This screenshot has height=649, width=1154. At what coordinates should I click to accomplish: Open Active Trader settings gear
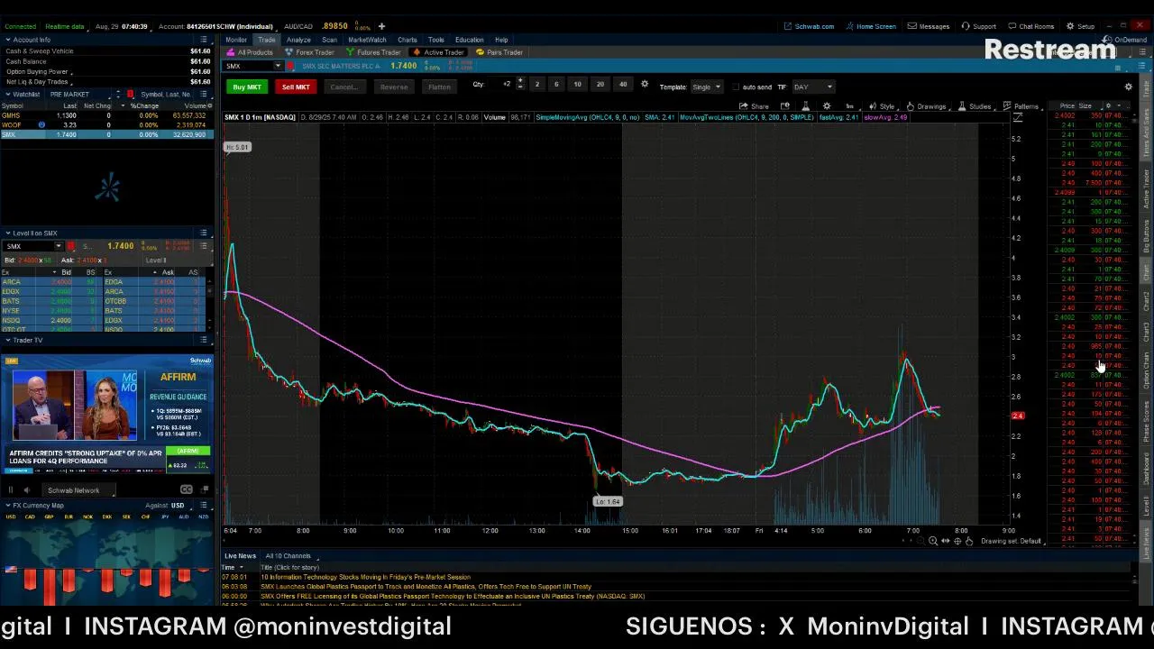pos(1128,87)
